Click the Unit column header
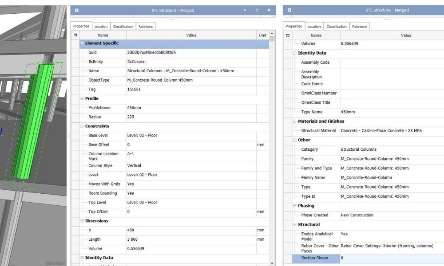Image resolution: width=444 pixels, height=266 pixels. (262, 35)
